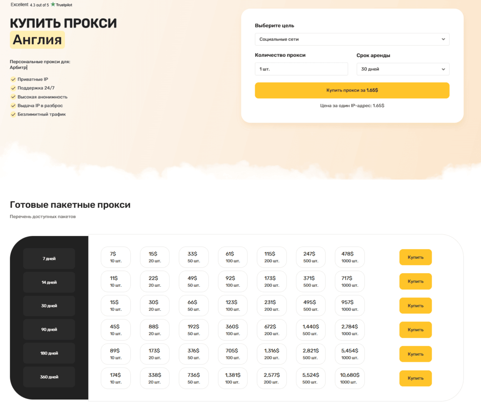The width and height of the screenshot is (481, 405).
Task: Pick the 736$ 50 шт. package
Action: [x=194, y=378]
